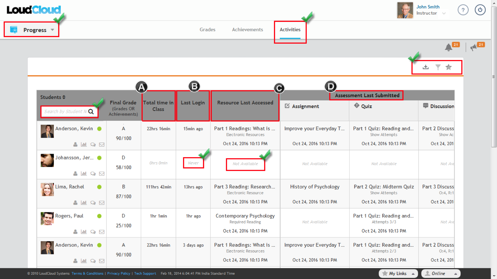Open the John Smith user dropdown arrow
Screen dimensions: 497x279
(x=444, y=13)
